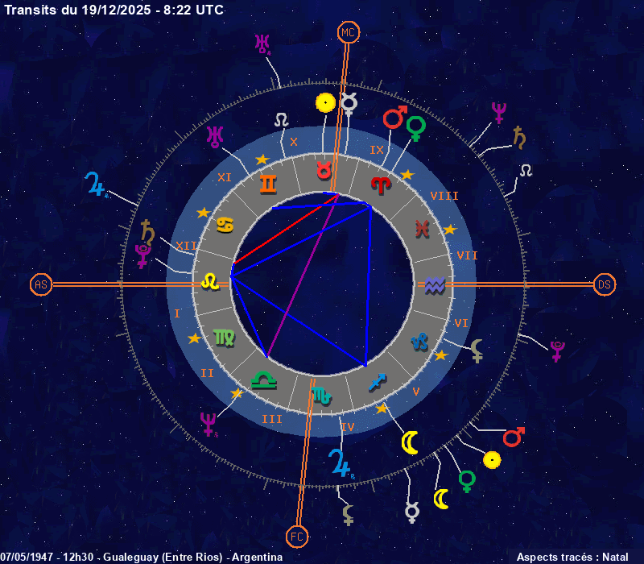Select the FC marker circle

[297, 536]
